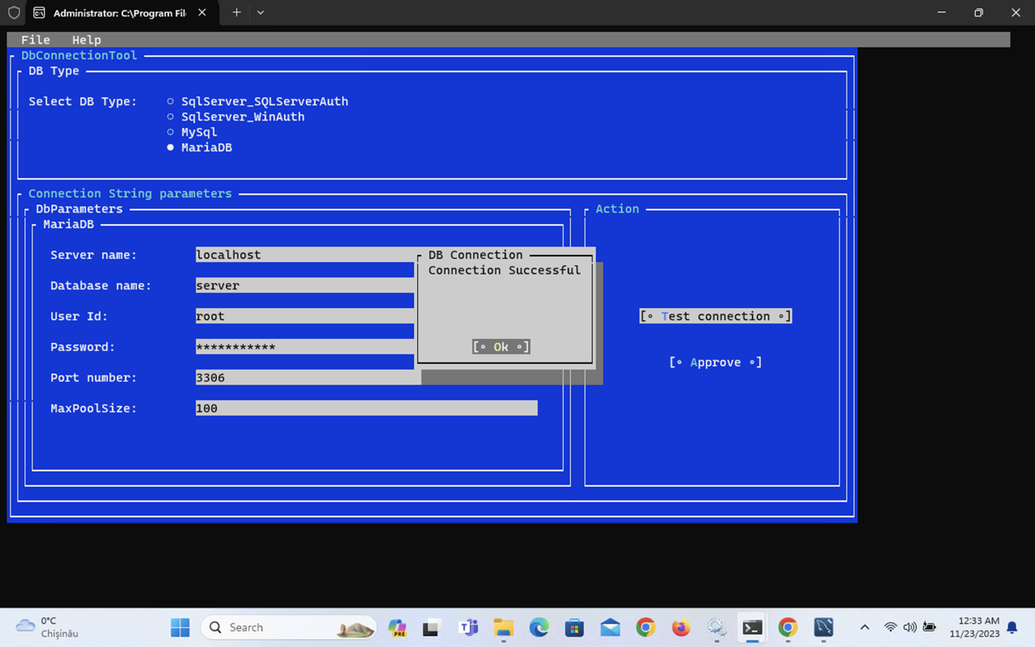This screenshot has height=647, width=1035.
Task: Open a new terminal tab with plus icon
Action: tap(236, 13)
